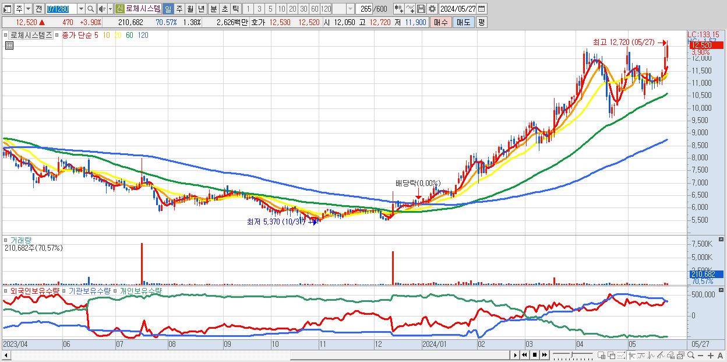Select the yearly (년) chart period

201,9
